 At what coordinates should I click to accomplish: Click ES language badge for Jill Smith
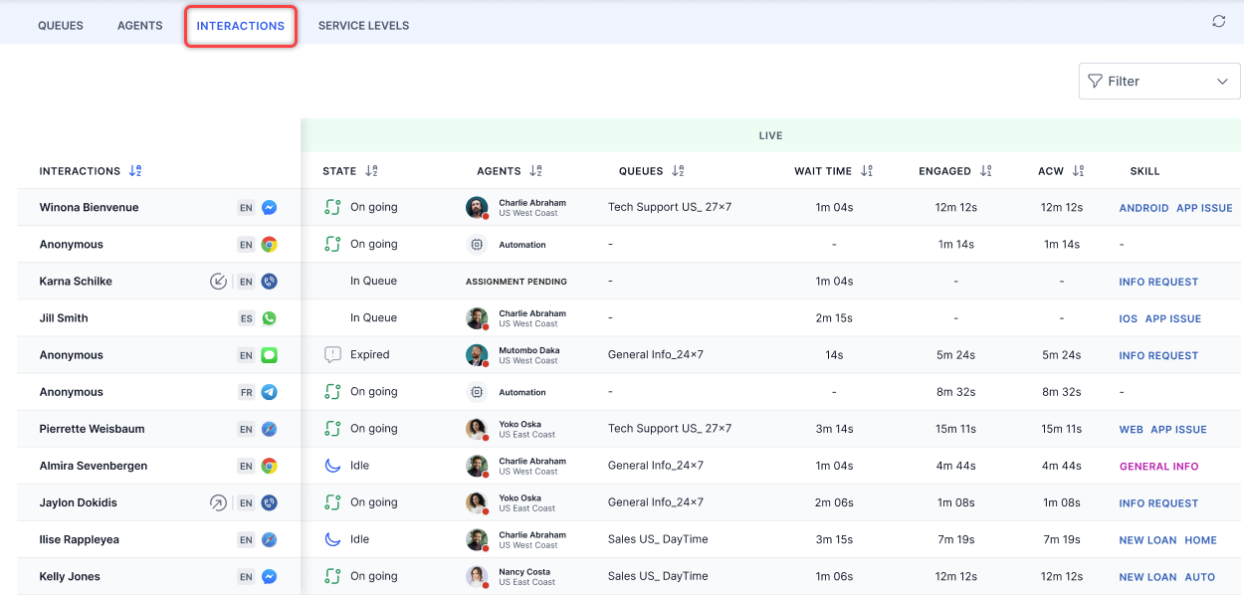tap(246, 318)
